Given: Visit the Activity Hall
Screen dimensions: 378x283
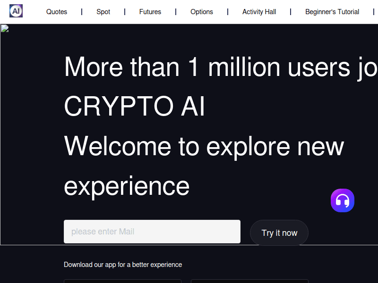Looking at the screenshot, I should click(x=259, y=12).
